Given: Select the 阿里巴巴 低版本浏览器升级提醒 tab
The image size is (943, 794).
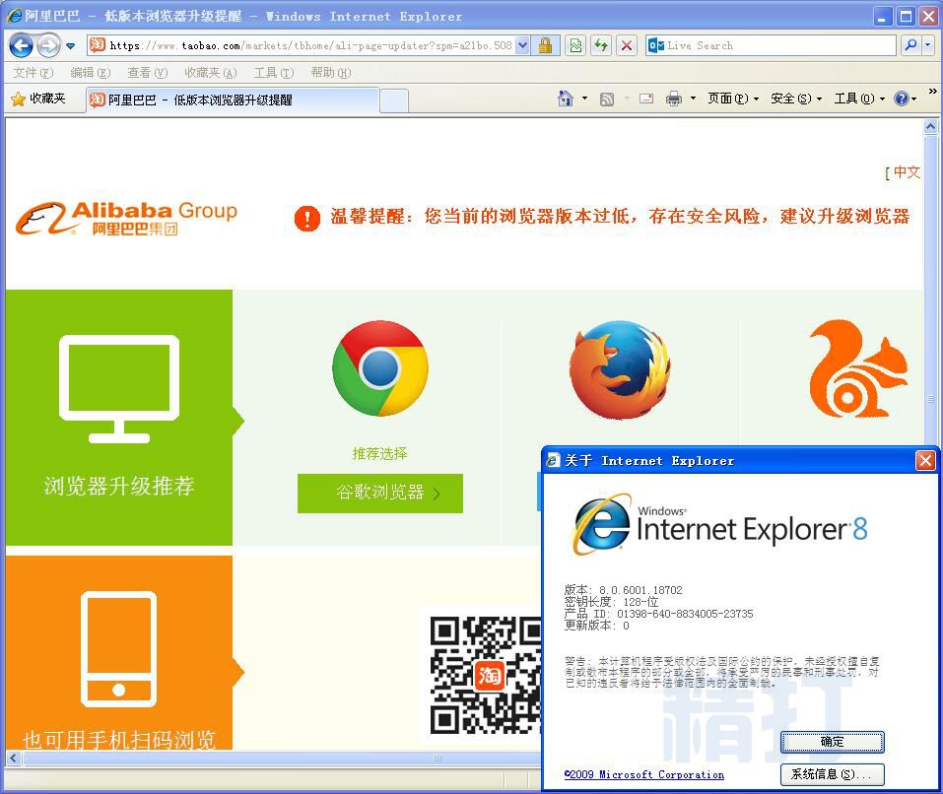Looking at the screenshot, I should (233, 99).
